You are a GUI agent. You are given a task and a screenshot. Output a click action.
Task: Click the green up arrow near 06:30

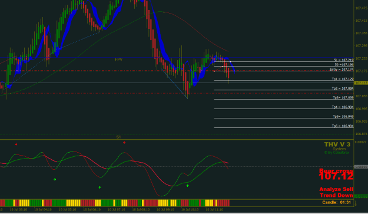(x=100, y=187)
